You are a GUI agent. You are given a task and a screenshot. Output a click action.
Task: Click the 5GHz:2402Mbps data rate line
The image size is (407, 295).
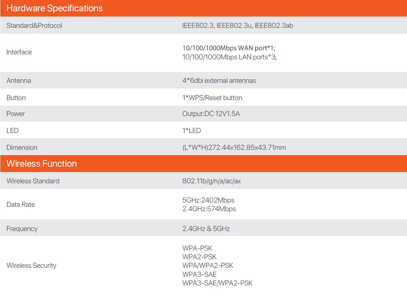[x=208, y=200]
